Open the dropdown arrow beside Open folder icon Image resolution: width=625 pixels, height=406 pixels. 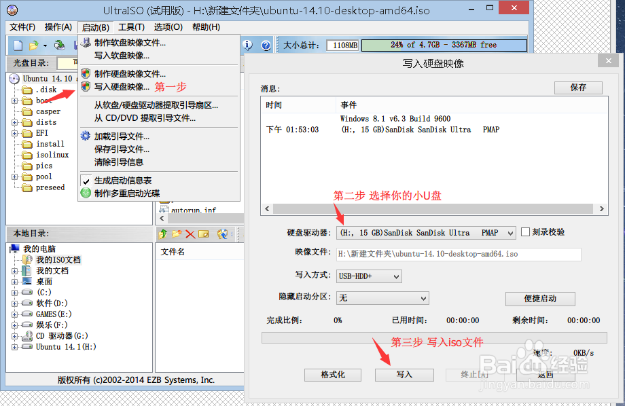pos(45,45)
